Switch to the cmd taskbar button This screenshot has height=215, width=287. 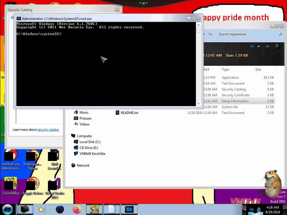coord(129,209)
